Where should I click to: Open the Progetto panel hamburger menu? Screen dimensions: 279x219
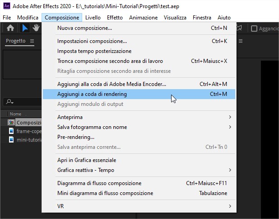32,41
